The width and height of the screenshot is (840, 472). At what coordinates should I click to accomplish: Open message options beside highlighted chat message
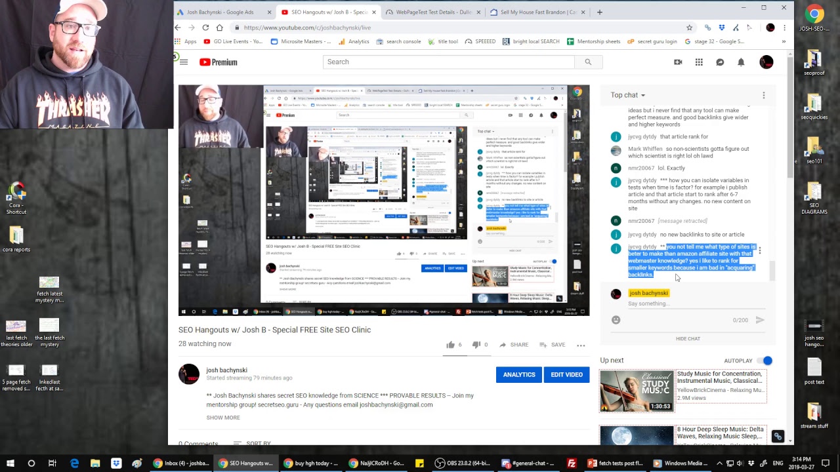coord(760,250)
